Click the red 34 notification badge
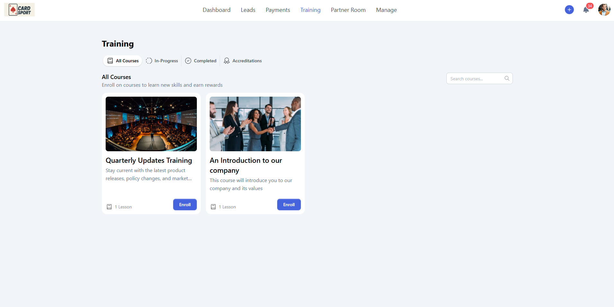The height and width of the screenshot is (307, 614). click(590, 6)
